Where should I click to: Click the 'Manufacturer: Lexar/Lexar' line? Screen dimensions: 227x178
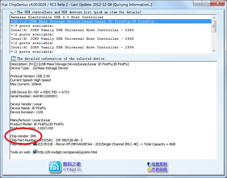[30, 120]
